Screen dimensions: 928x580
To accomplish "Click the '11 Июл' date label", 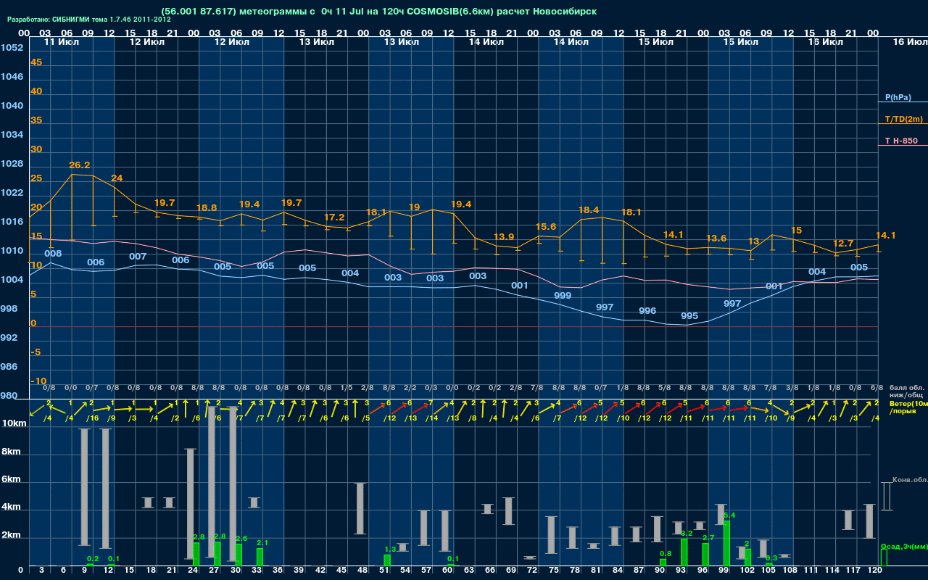I will pyautogui.click(x=62, y=42).
